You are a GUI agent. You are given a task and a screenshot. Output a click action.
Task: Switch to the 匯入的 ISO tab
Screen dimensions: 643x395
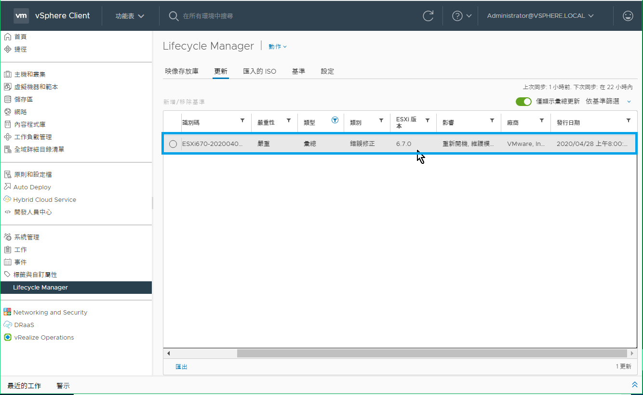[260, 71]
